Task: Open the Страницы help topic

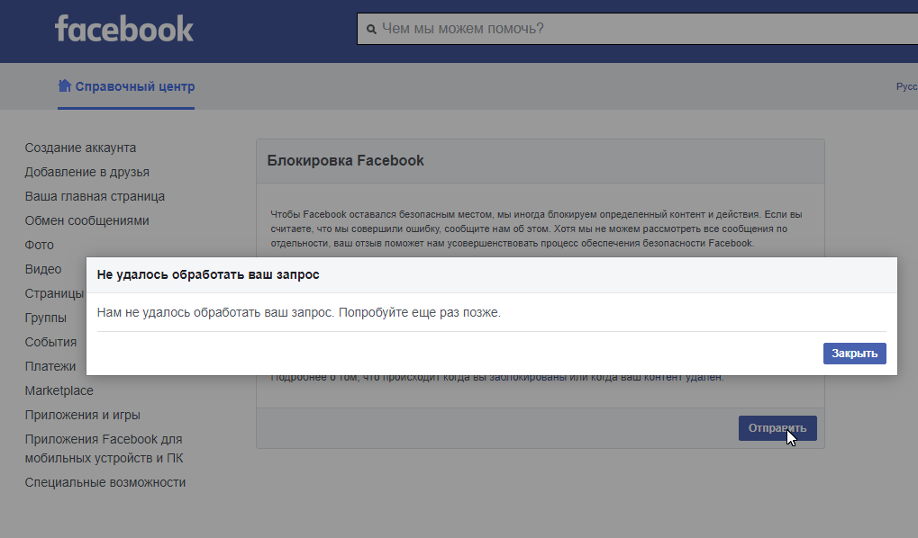Action: coord(54,293)
